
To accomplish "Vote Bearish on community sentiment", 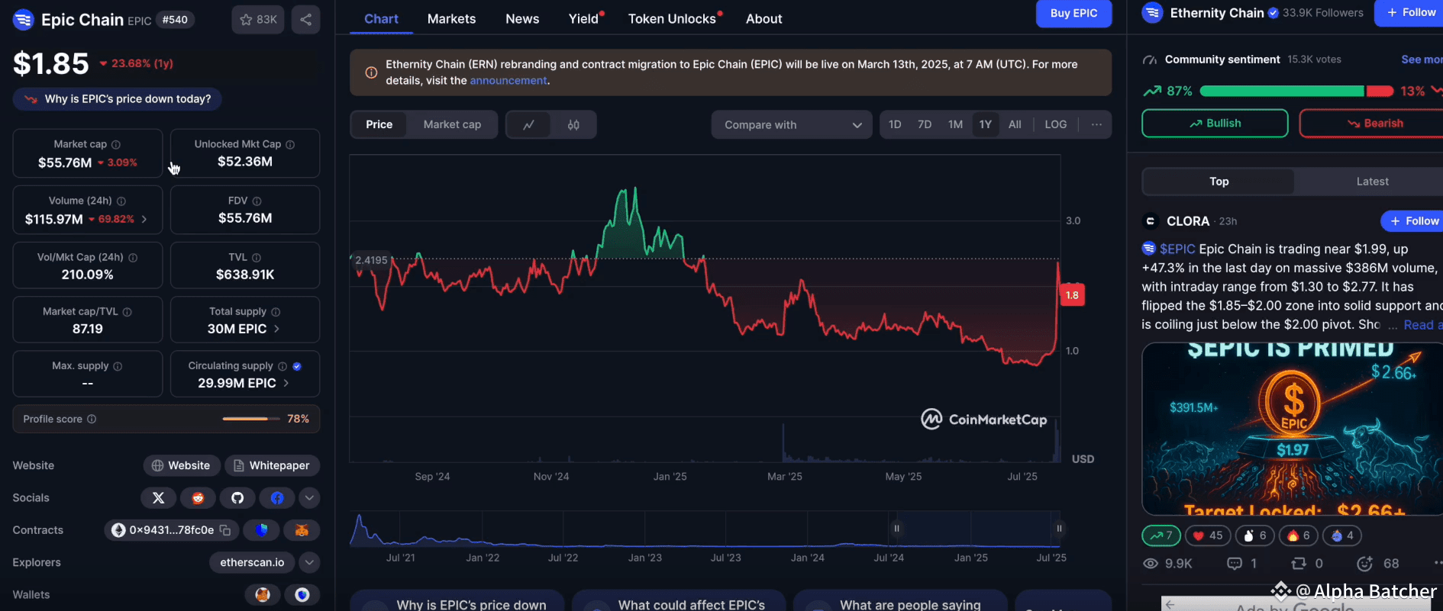I will pyautogui.click(x=1371, y=124).
